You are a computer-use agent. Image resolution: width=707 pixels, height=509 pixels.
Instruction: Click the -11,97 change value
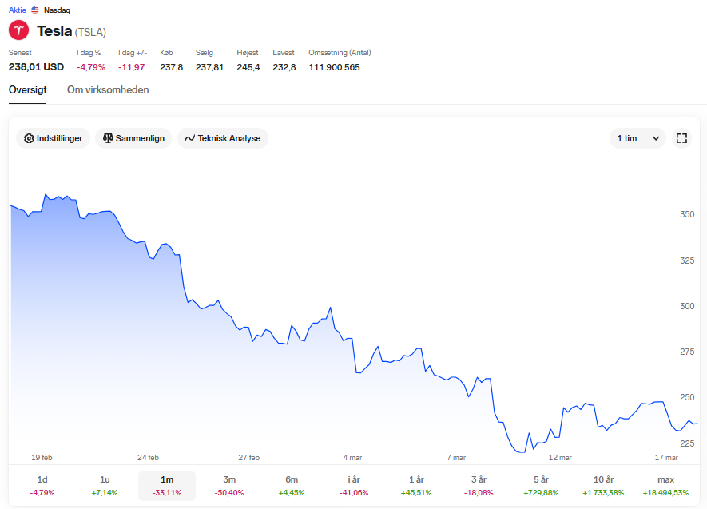(131, 67)
